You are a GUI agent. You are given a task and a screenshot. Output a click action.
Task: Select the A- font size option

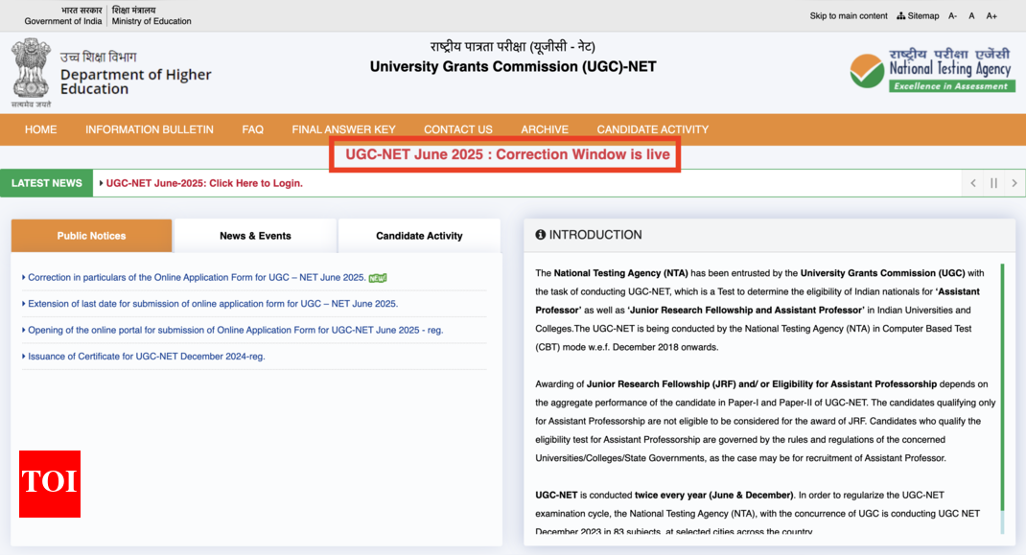point(952,15)
